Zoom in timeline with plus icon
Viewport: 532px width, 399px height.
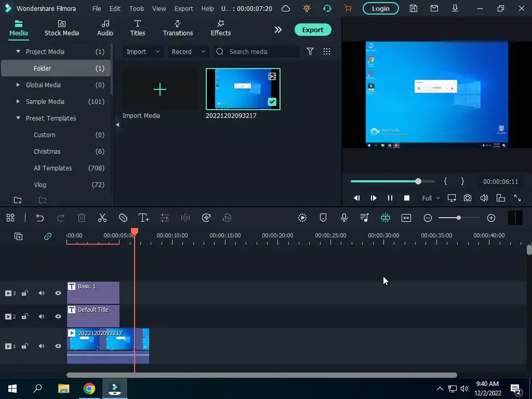491,218
